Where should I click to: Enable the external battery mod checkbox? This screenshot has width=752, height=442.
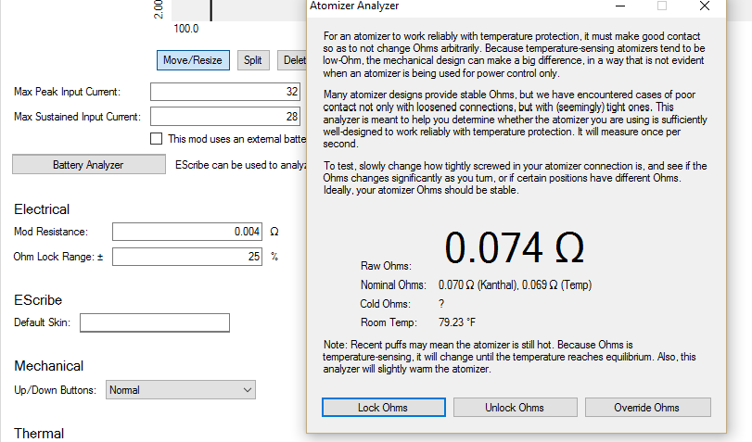coord(156,139)
